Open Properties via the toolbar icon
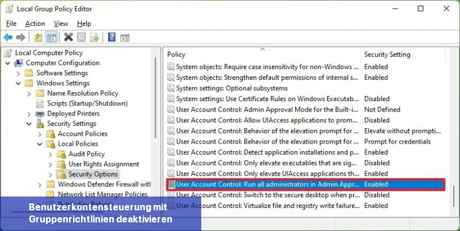The image size is (460, 231). click(x=81, y=38)
